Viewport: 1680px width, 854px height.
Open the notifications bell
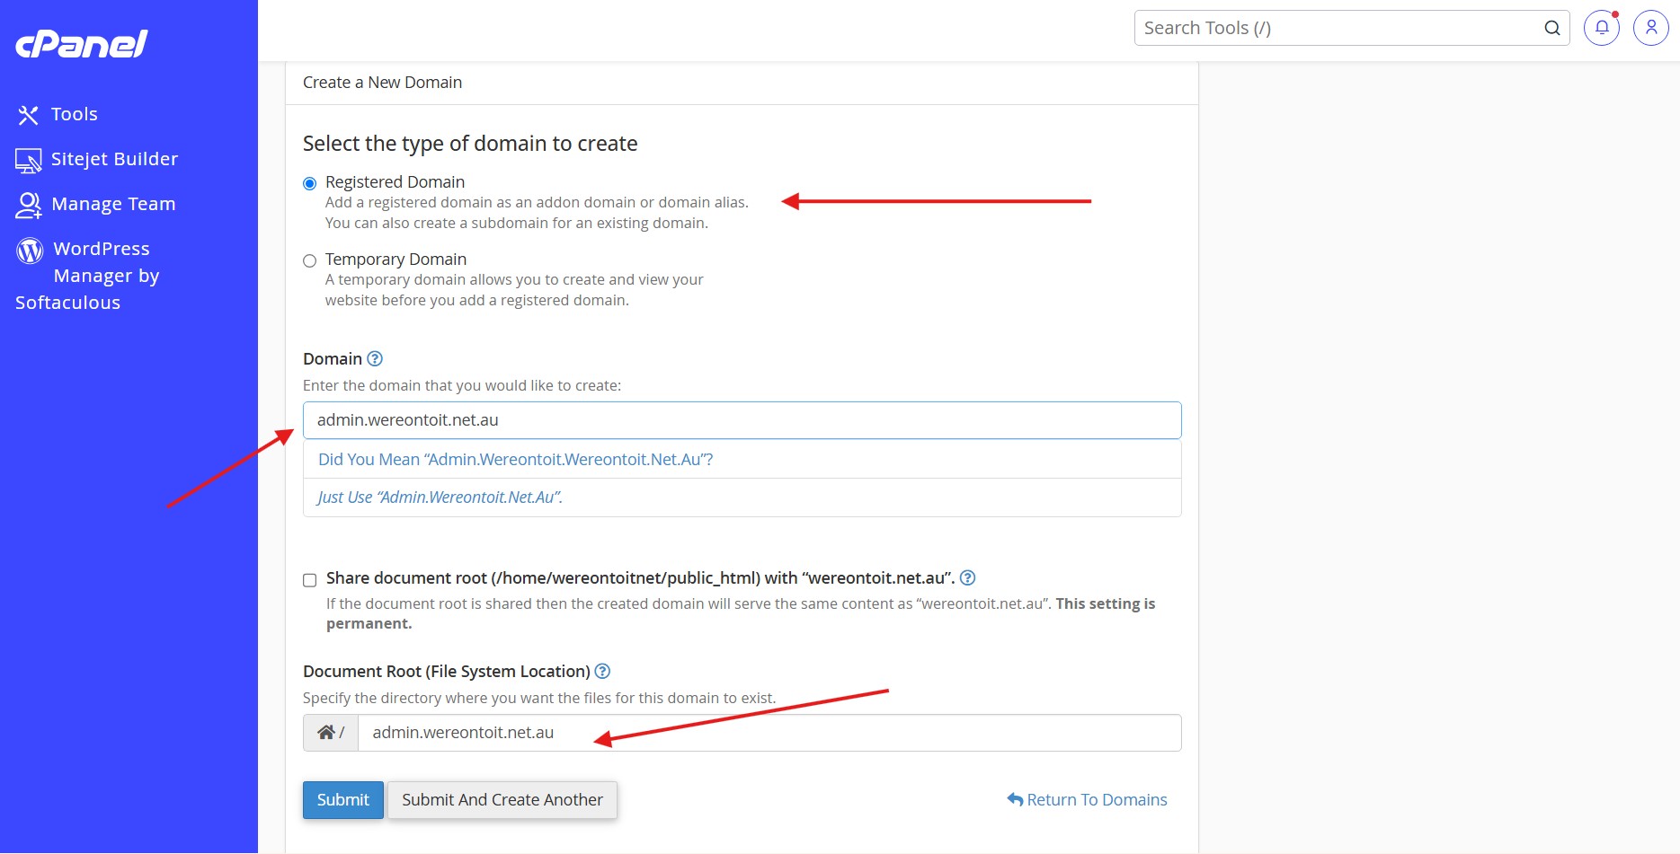coord(1602,28)
